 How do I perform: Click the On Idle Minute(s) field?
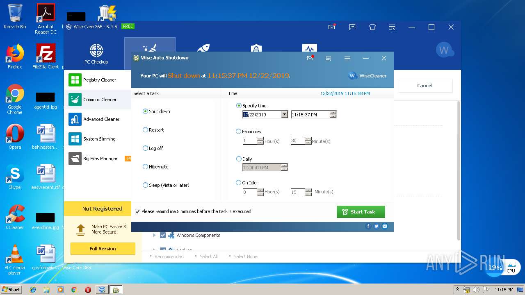[x=298, y=192]
